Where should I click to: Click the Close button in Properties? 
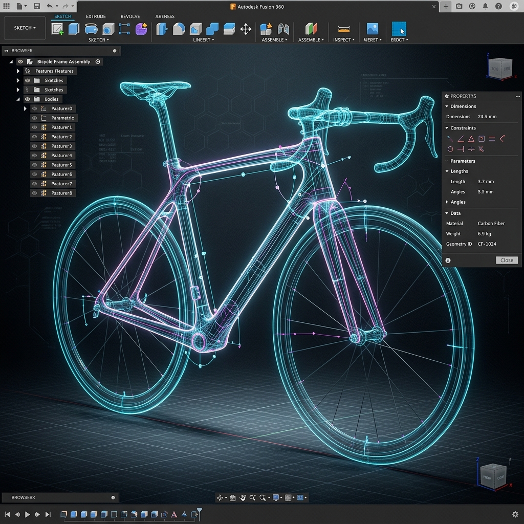click(x=507, y=260)
